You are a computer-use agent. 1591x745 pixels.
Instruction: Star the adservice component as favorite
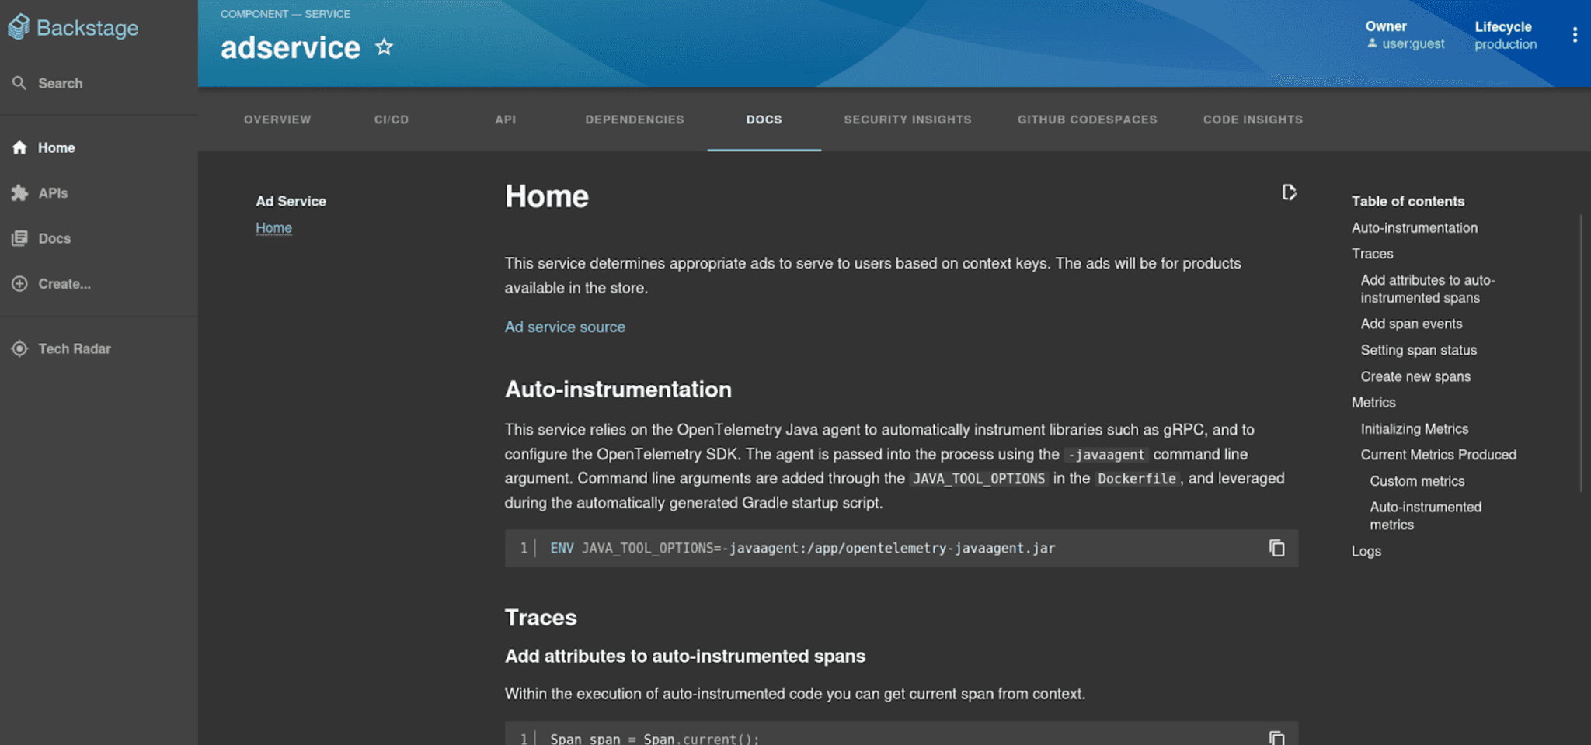(x=384, y=47)
